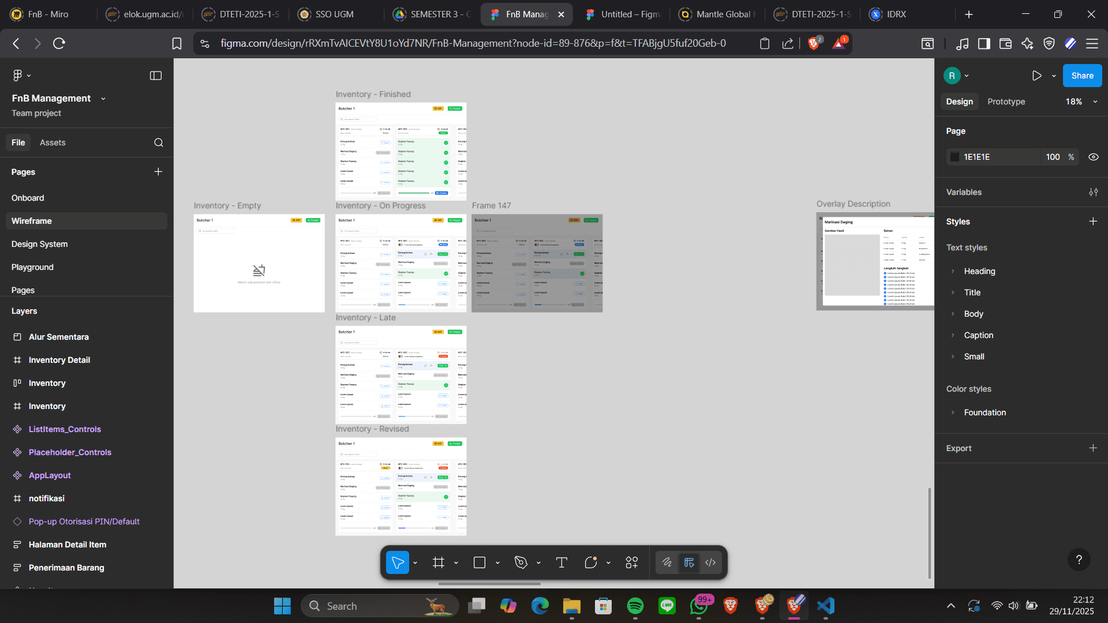Toggle the sidebar collapse icon
The height and width of the screenshot is (623, 1108).
(x=156, y=76)
